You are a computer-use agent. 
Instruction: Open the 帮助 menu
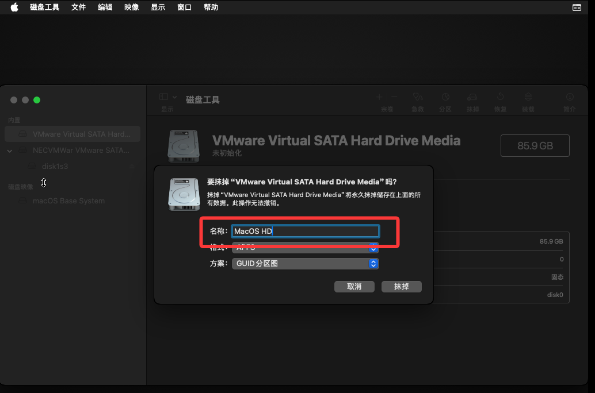(211, 7)
